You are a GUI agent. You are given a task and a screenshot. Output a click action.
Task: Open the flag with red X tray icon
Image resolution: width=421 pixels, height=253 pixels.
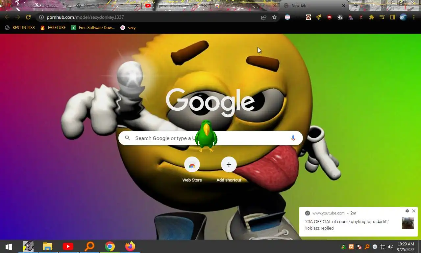(x=359, y=247)
